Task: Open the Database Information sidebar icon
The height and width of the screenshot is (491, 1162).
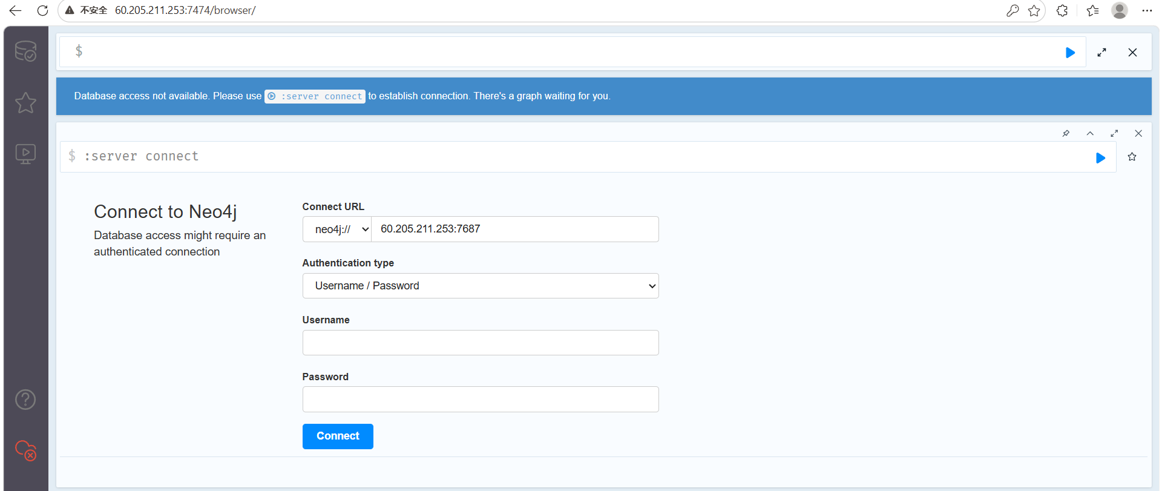Action: [x=25, y=51]
